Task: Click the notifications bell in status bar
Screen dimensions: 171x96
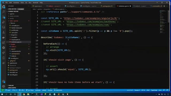Action: tap(167, 90)
